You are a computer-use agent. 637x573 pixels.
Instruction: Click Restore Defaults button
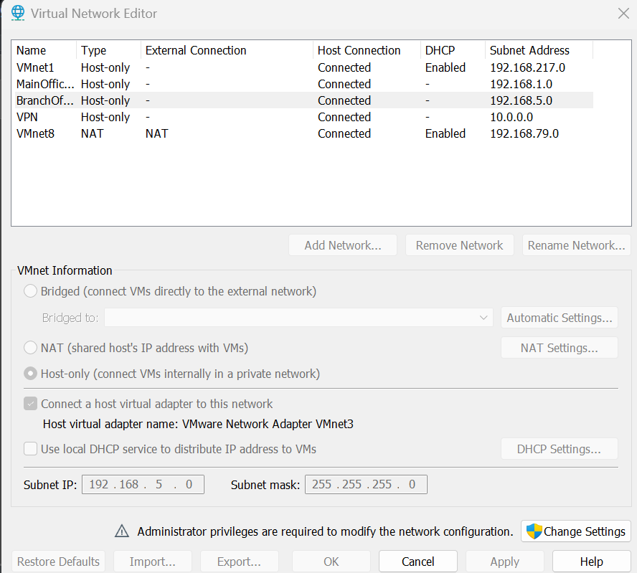pyautogui.click(x=59, y=562)
